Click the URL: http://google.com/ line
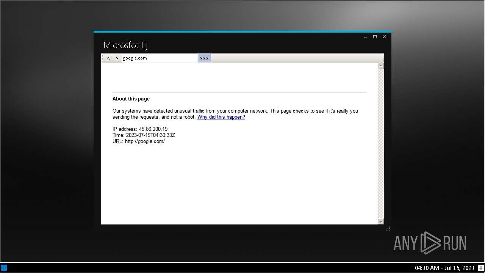485x273 pixels. point(138,141)
